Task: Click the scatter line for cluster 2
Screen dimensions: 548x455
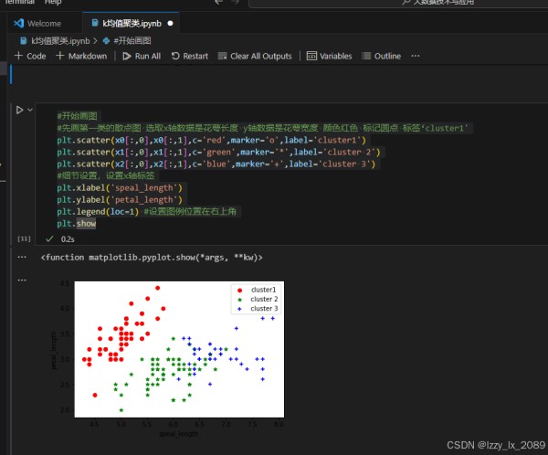Action: coord(218,153)
